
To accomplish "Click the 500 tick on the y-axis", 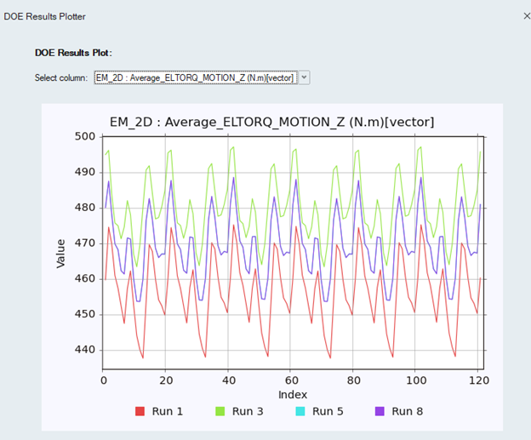I will coord(85,136).
